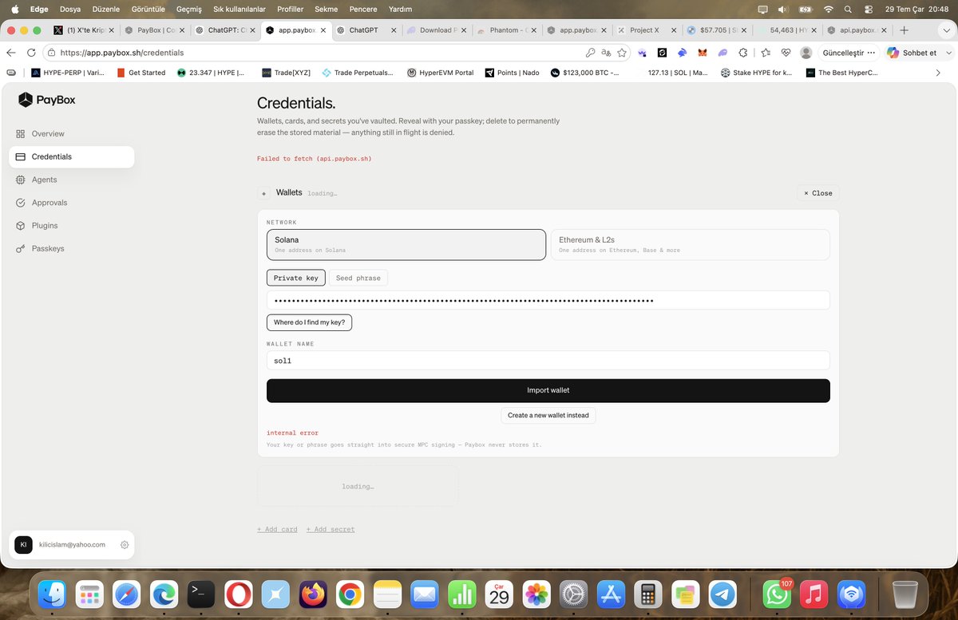958x620 pixels.
Task: Open WhatsApp from the dock
Action: point(776,594)
